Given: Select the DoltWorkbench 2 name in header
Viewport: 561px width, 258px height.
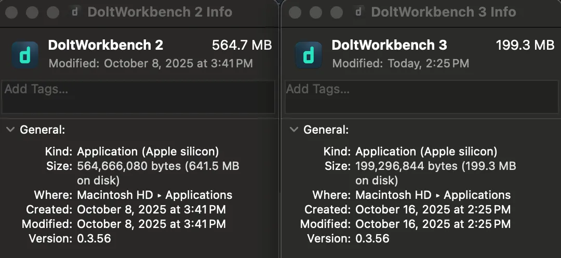Looking at the screenshot, I should [105, 46].
